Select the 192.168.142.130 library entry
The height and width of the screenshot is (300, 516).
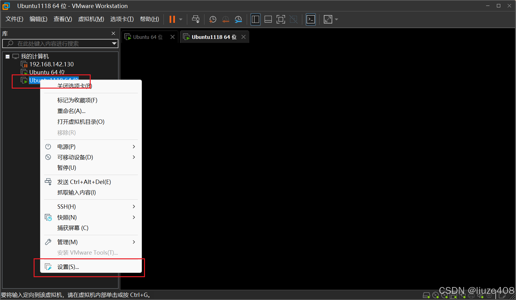(x=52, y=64)
